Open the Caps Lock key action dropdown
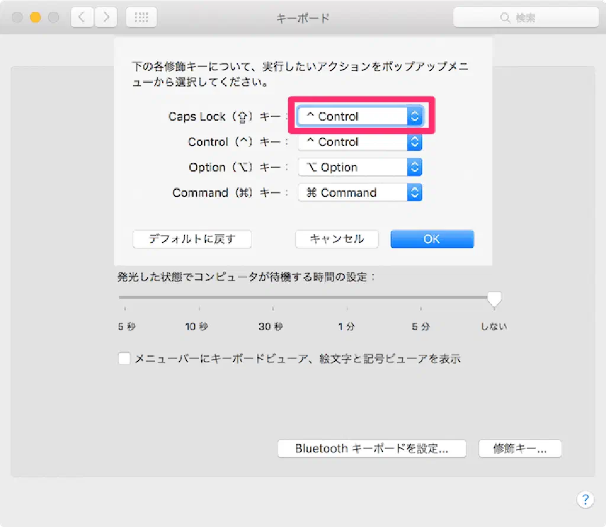The image size is (606, 527). pos(360,117)
